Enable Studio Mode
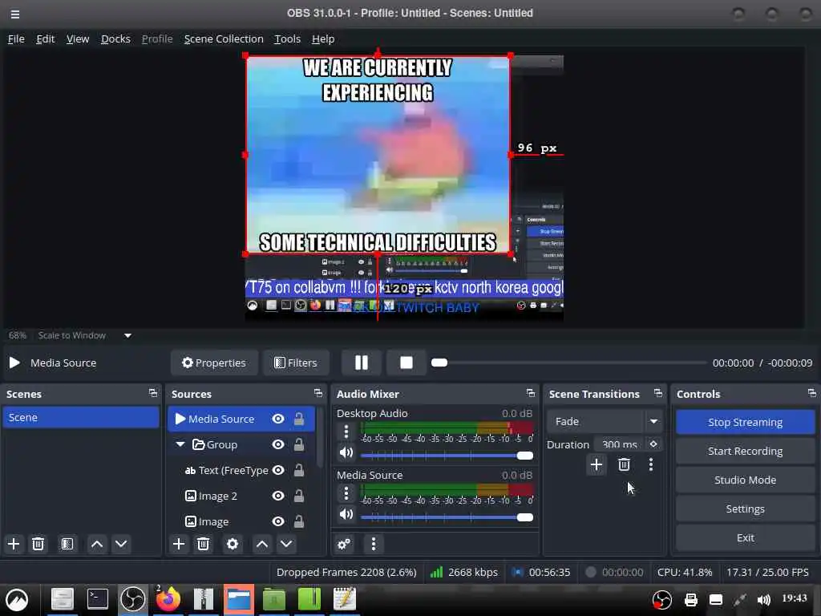This screenshot has width=821, height=616. coord(745,480)
